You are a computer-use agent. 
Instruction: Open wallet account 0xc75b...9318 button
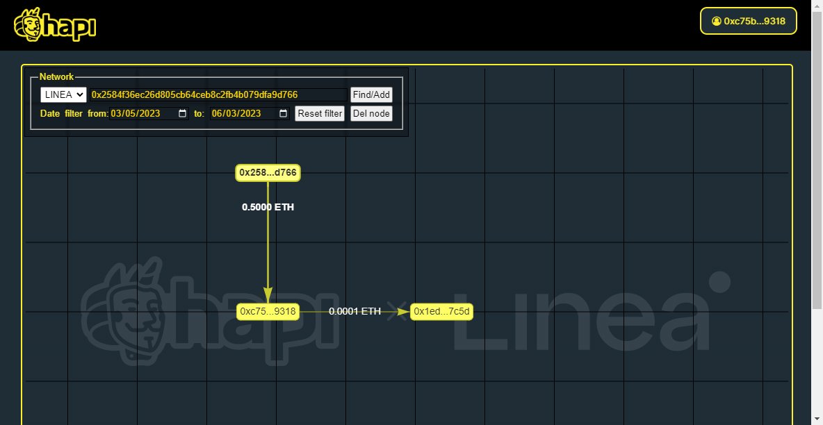749,21
